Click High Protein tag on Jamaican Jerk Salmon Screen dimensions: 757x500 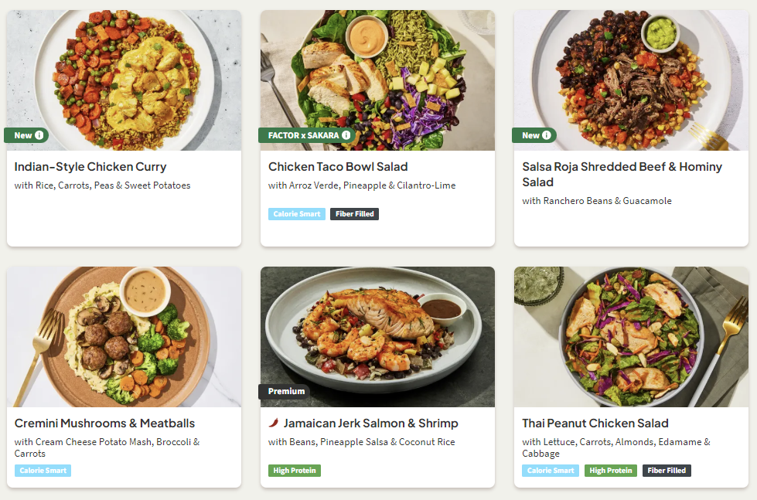[x=295, y=471]
